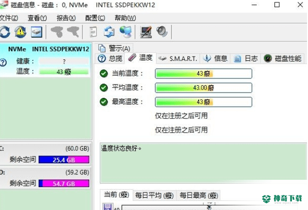Image resolution: width=308 pixels, height=210 pixels.
Task: Click the 温度状态良好 description text box
Action: coord(203,163)
